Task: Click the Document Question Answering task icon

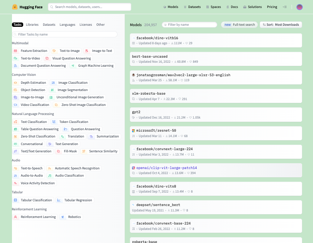Action: (15, 66)
